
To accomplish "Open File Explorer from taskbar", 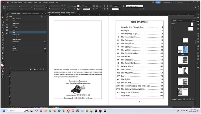I will (91, 111).
